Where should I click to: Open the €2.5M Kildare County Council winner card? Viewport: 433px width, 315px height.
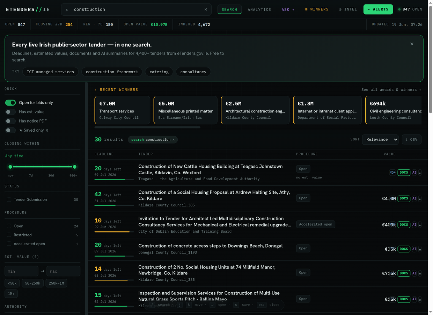tap(255, 110)
